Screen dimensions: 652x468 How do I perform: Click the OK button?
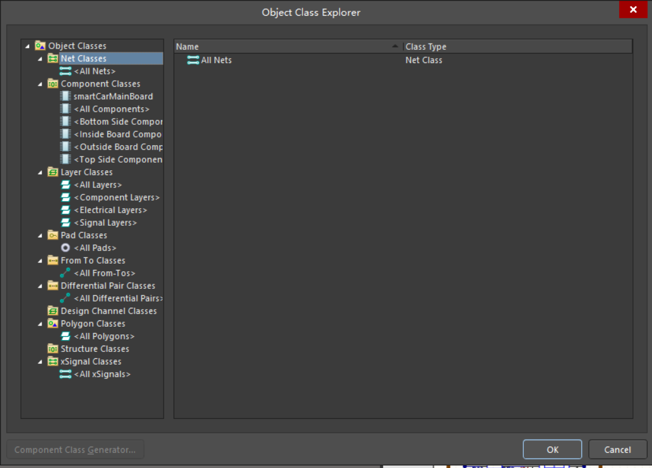click(x=552, y=449)
